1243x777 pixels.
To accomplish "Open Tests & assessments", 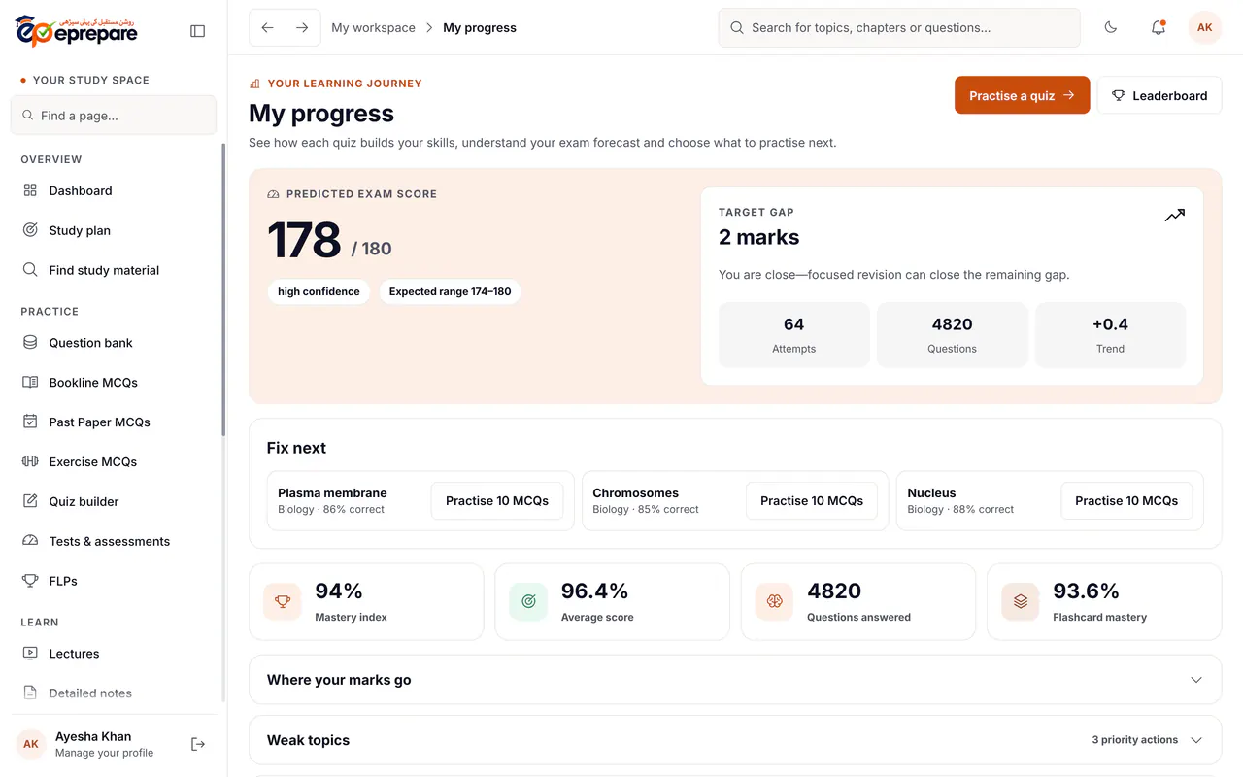I will click(x=113, y=542).
